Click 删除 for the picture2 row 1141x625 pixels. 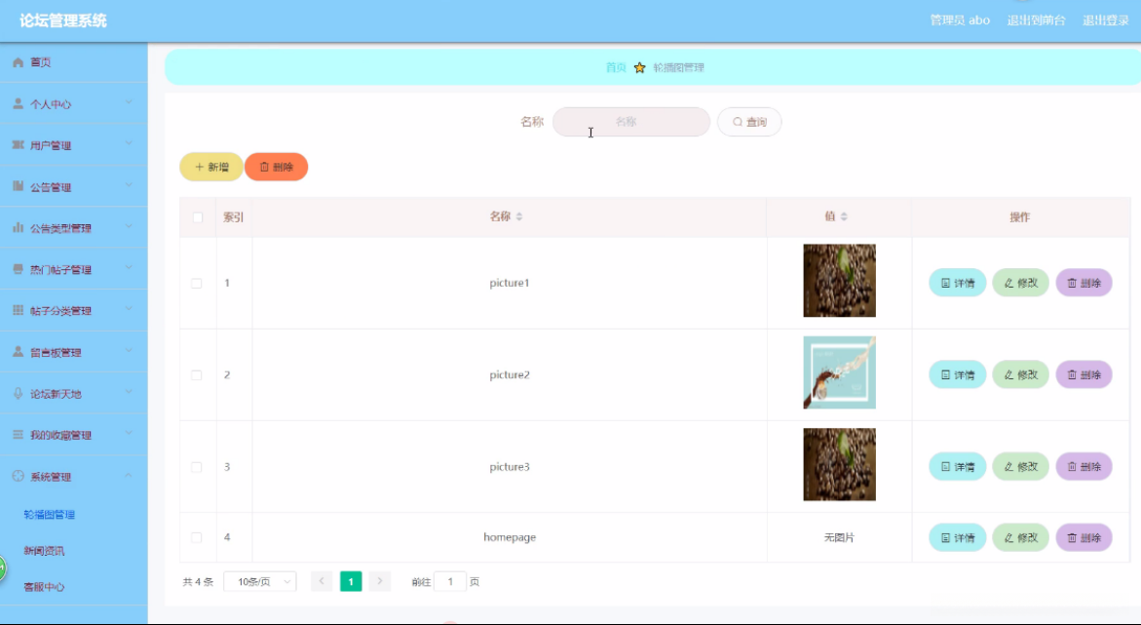click(x=1084, y=374)
